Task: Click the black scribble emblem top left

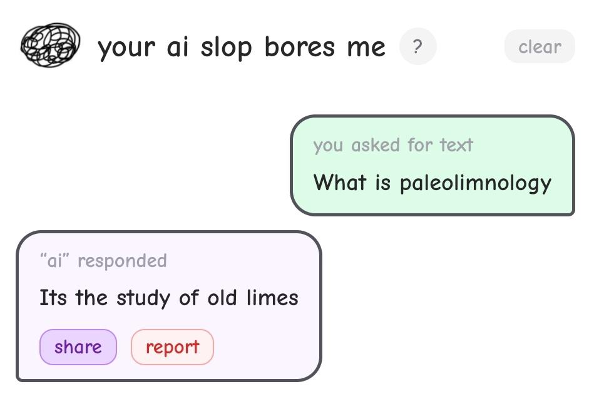Action: click(53, 44)
